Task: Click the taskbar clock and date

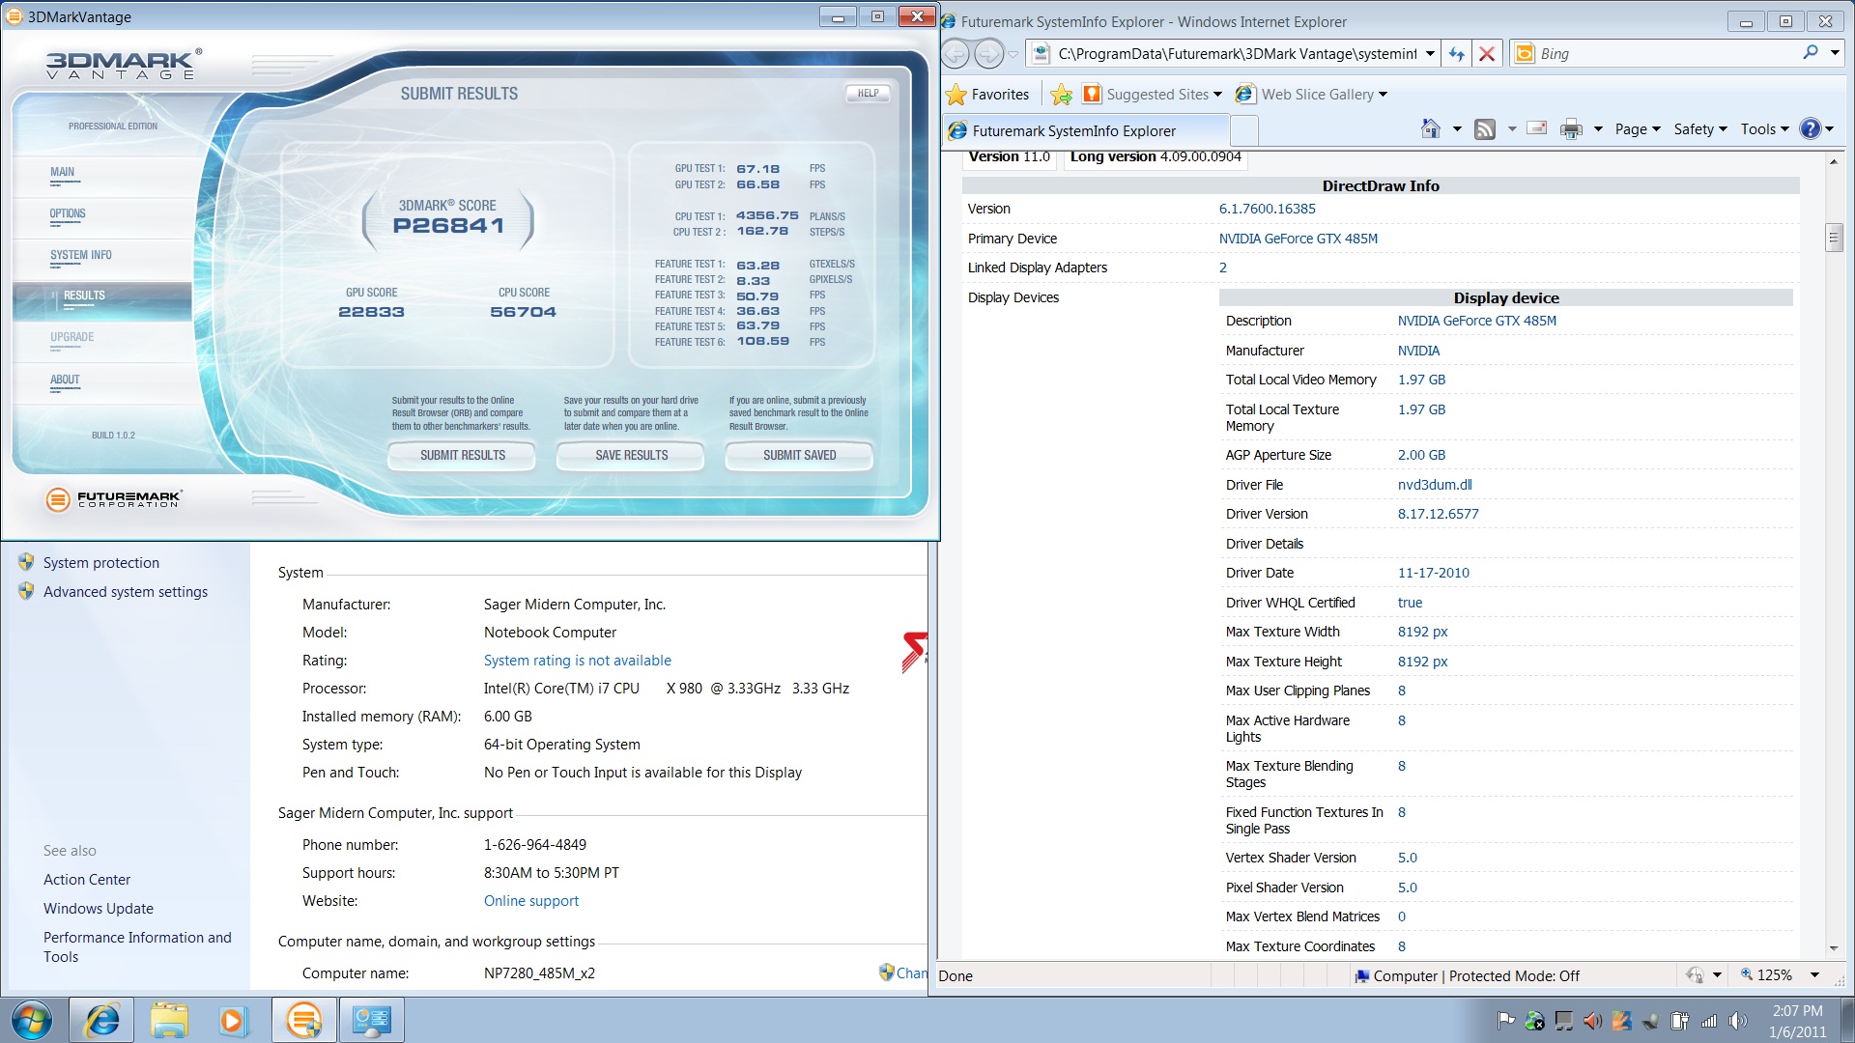Action: (1797, 1021)
